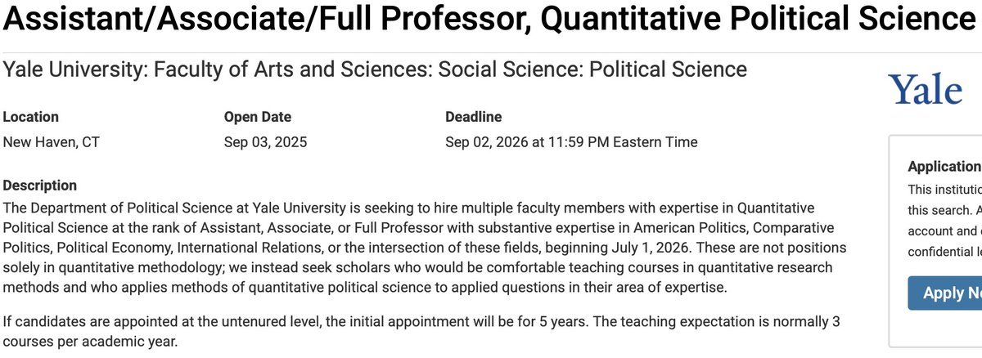The image size is (982, 358).
Task: Click the Deadline label
Action: [474, 117]
